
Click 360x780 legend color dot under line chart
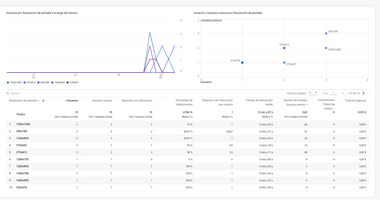click(x=39, y=82)
